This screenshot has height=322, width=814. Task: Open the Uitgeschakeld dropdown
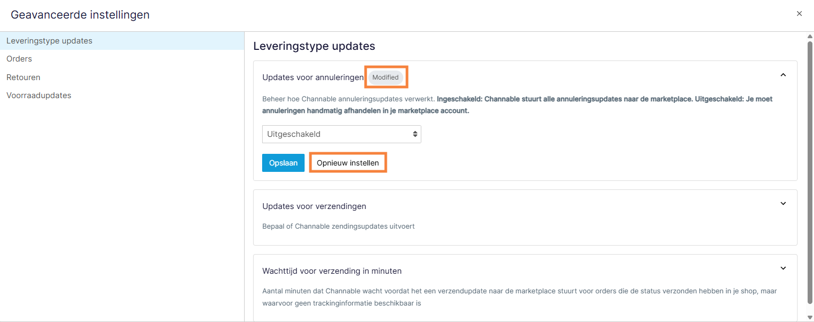(x=341, y=134)
